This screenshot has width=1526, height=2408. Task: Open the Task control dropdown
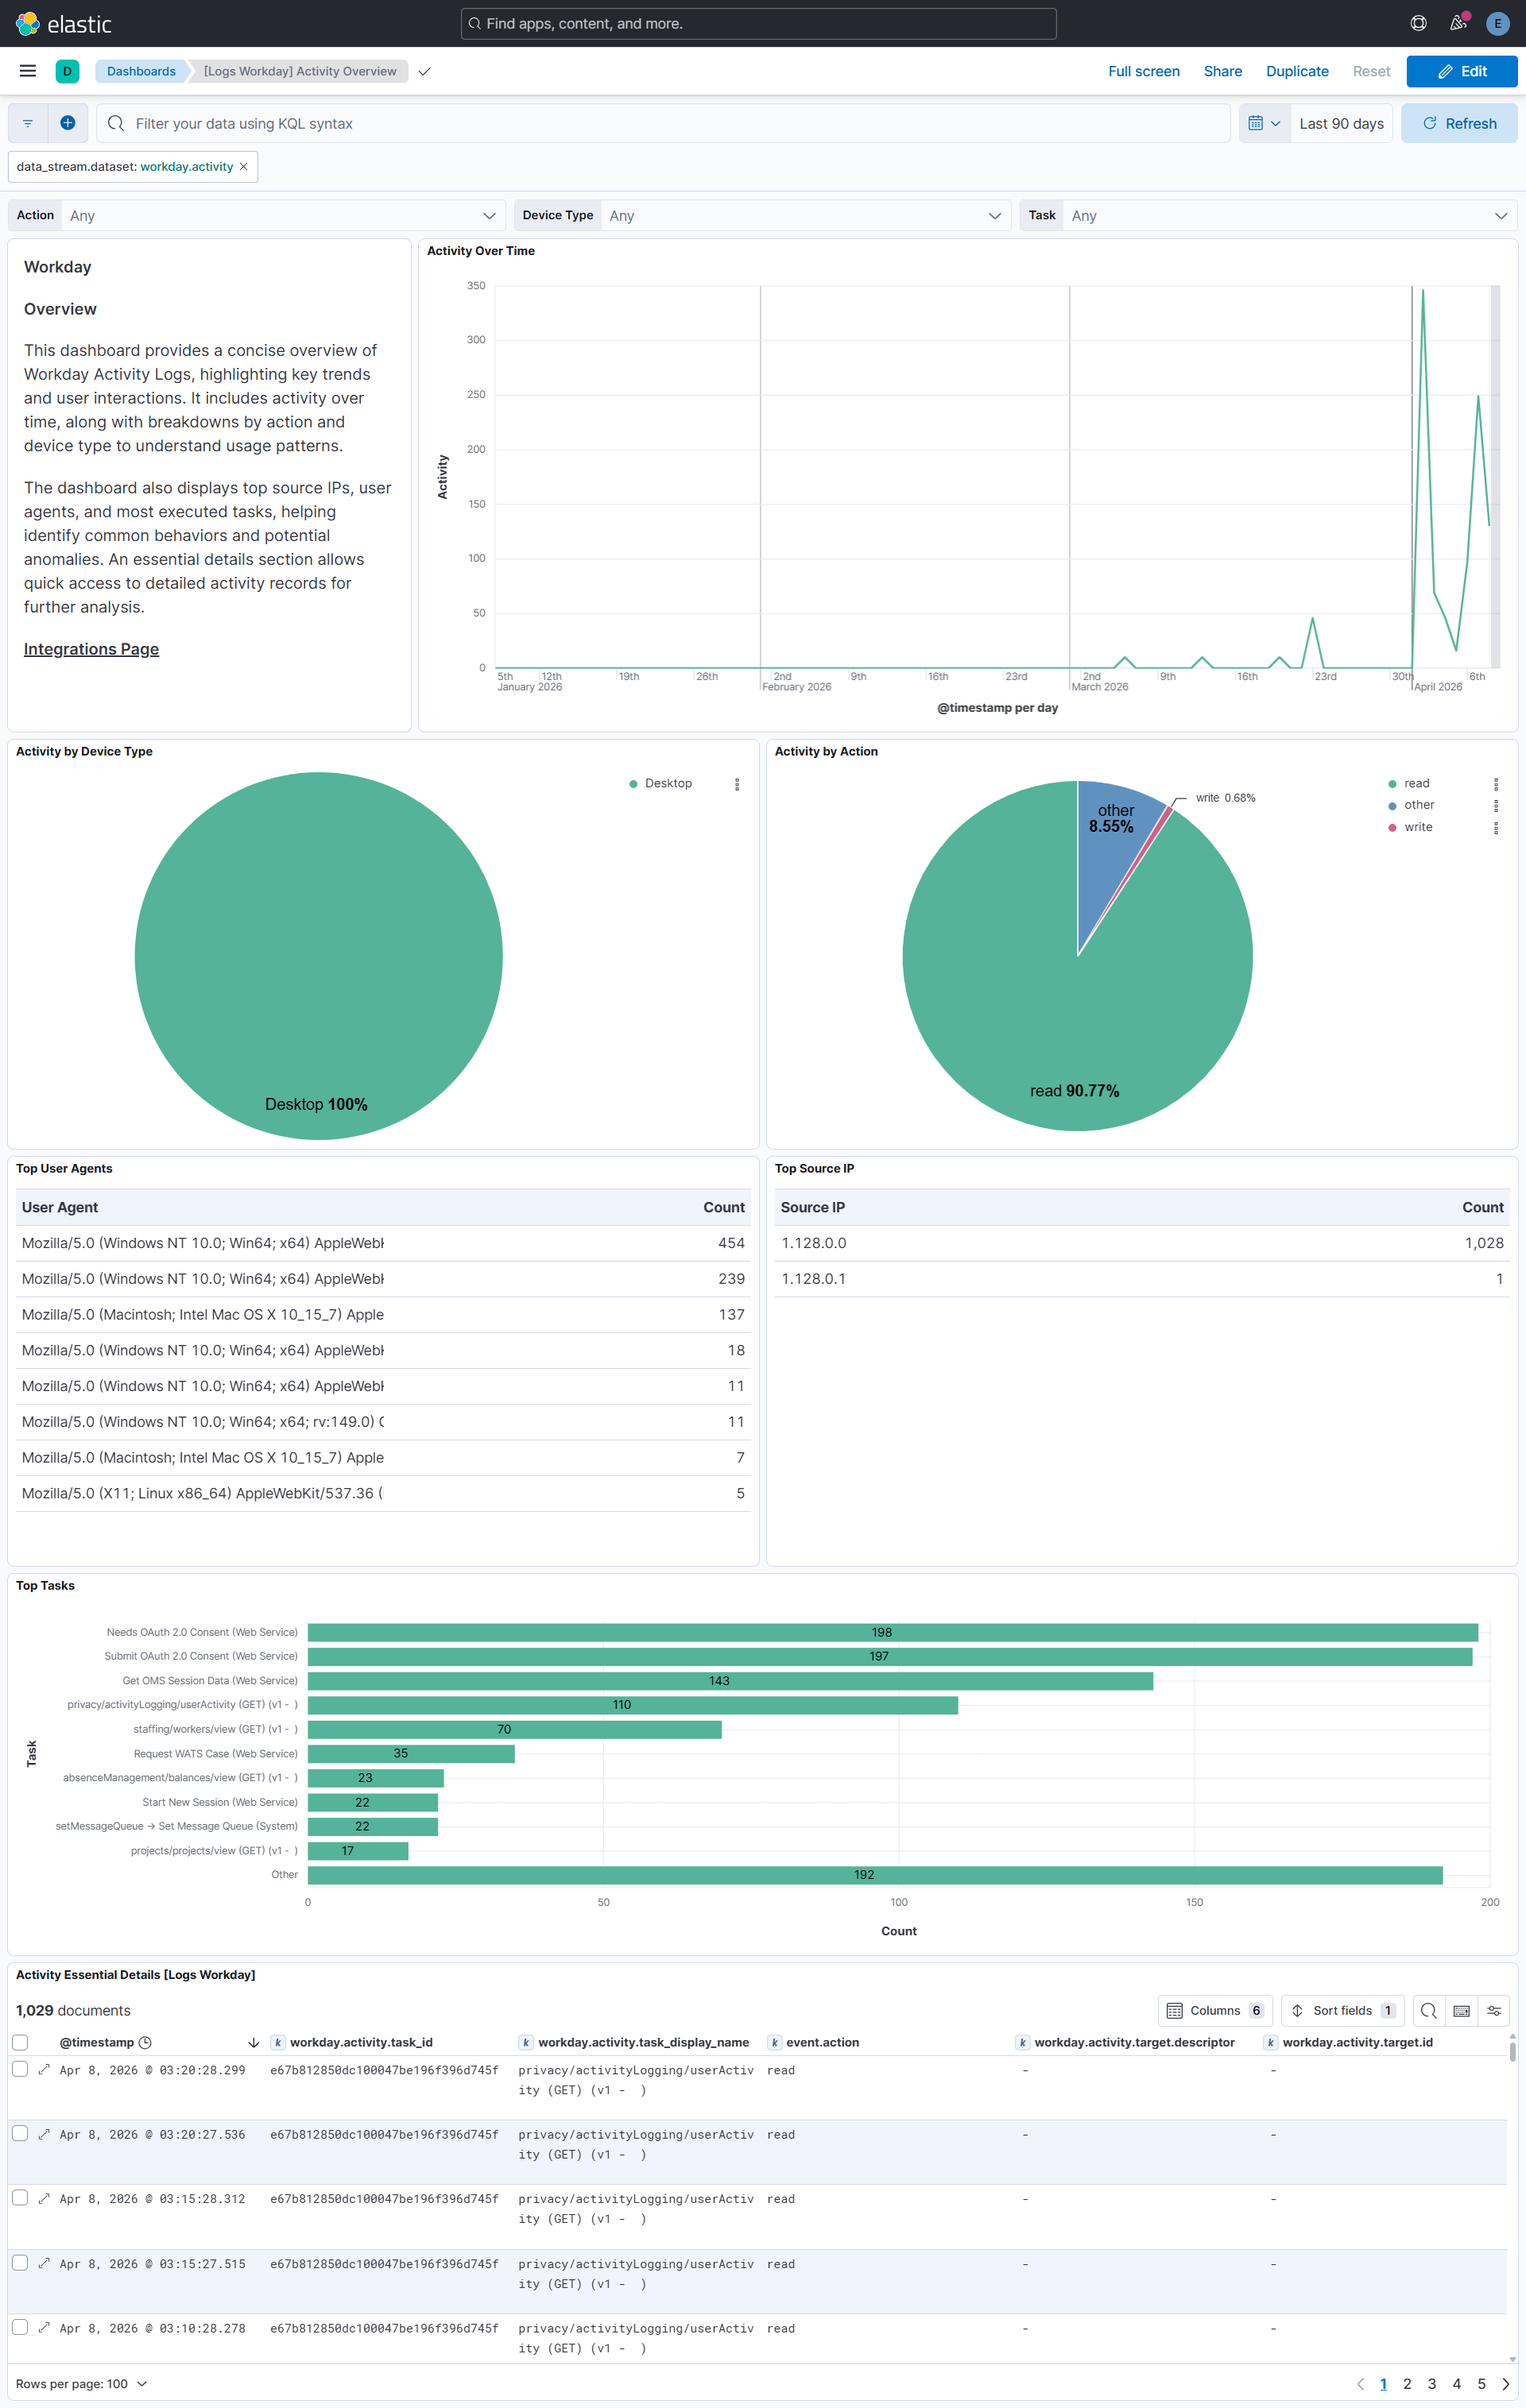coord(1290,216)
